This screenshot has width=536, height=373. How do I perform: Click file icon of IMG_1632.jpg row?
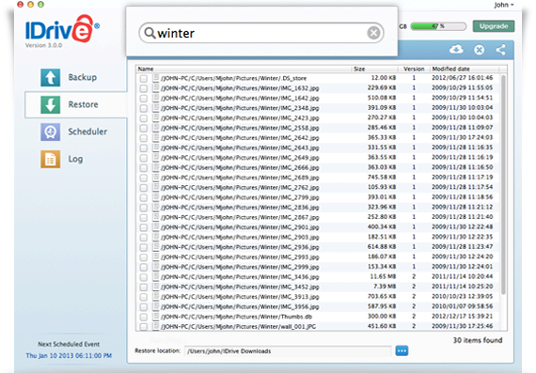[156, 87]
